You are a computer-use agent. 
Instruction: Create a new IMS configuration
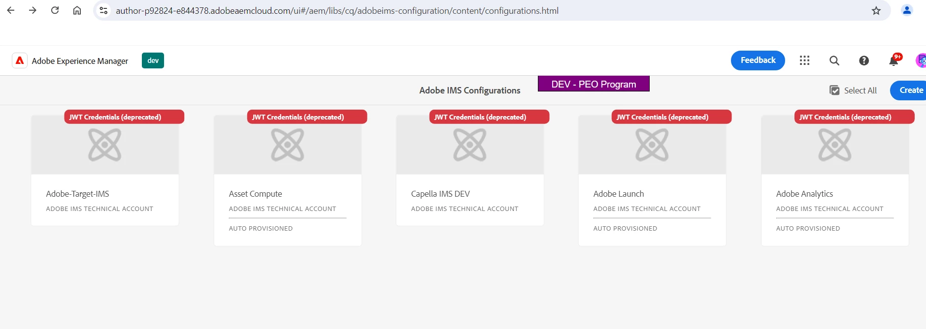[909, 90]
